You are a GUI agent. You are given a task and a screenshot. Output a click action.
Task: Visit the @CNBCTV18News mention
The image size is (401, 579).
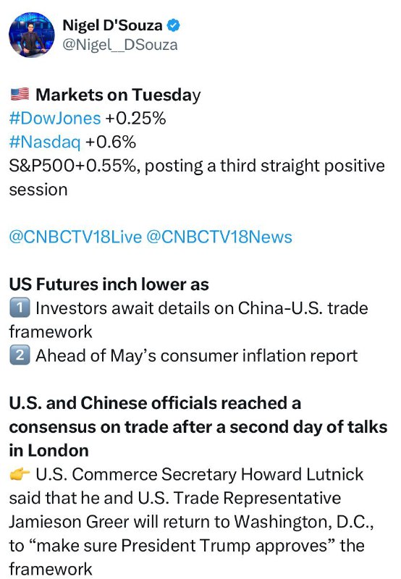point(219,237)
